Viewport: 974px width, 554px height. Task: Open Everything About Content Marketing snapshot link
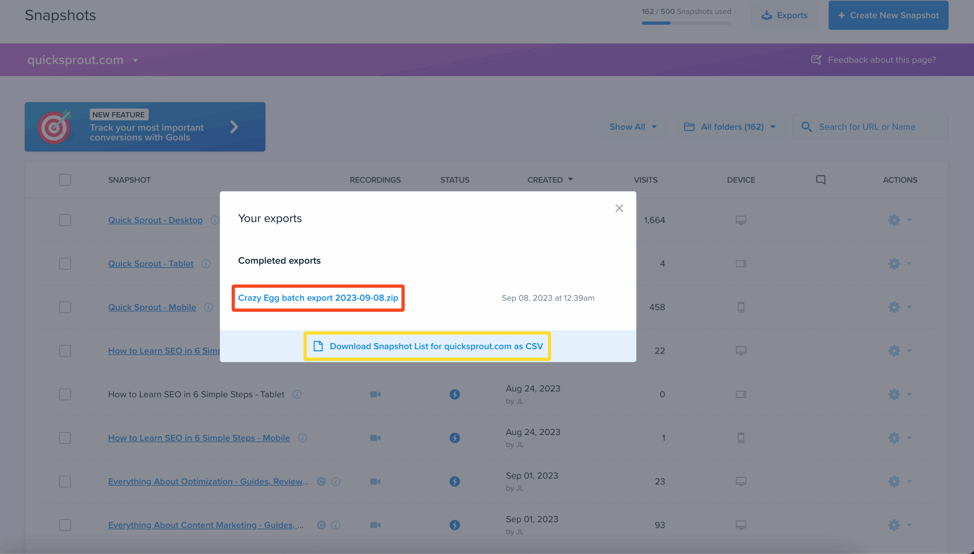[206, 525]
